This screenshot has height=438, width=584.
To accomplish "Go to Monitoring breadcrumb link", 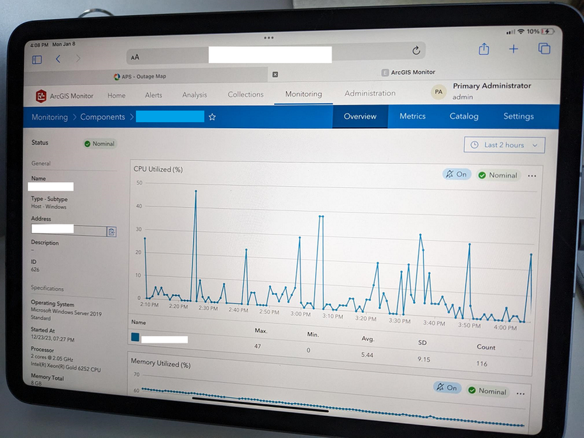I will (x=50, y=117).
